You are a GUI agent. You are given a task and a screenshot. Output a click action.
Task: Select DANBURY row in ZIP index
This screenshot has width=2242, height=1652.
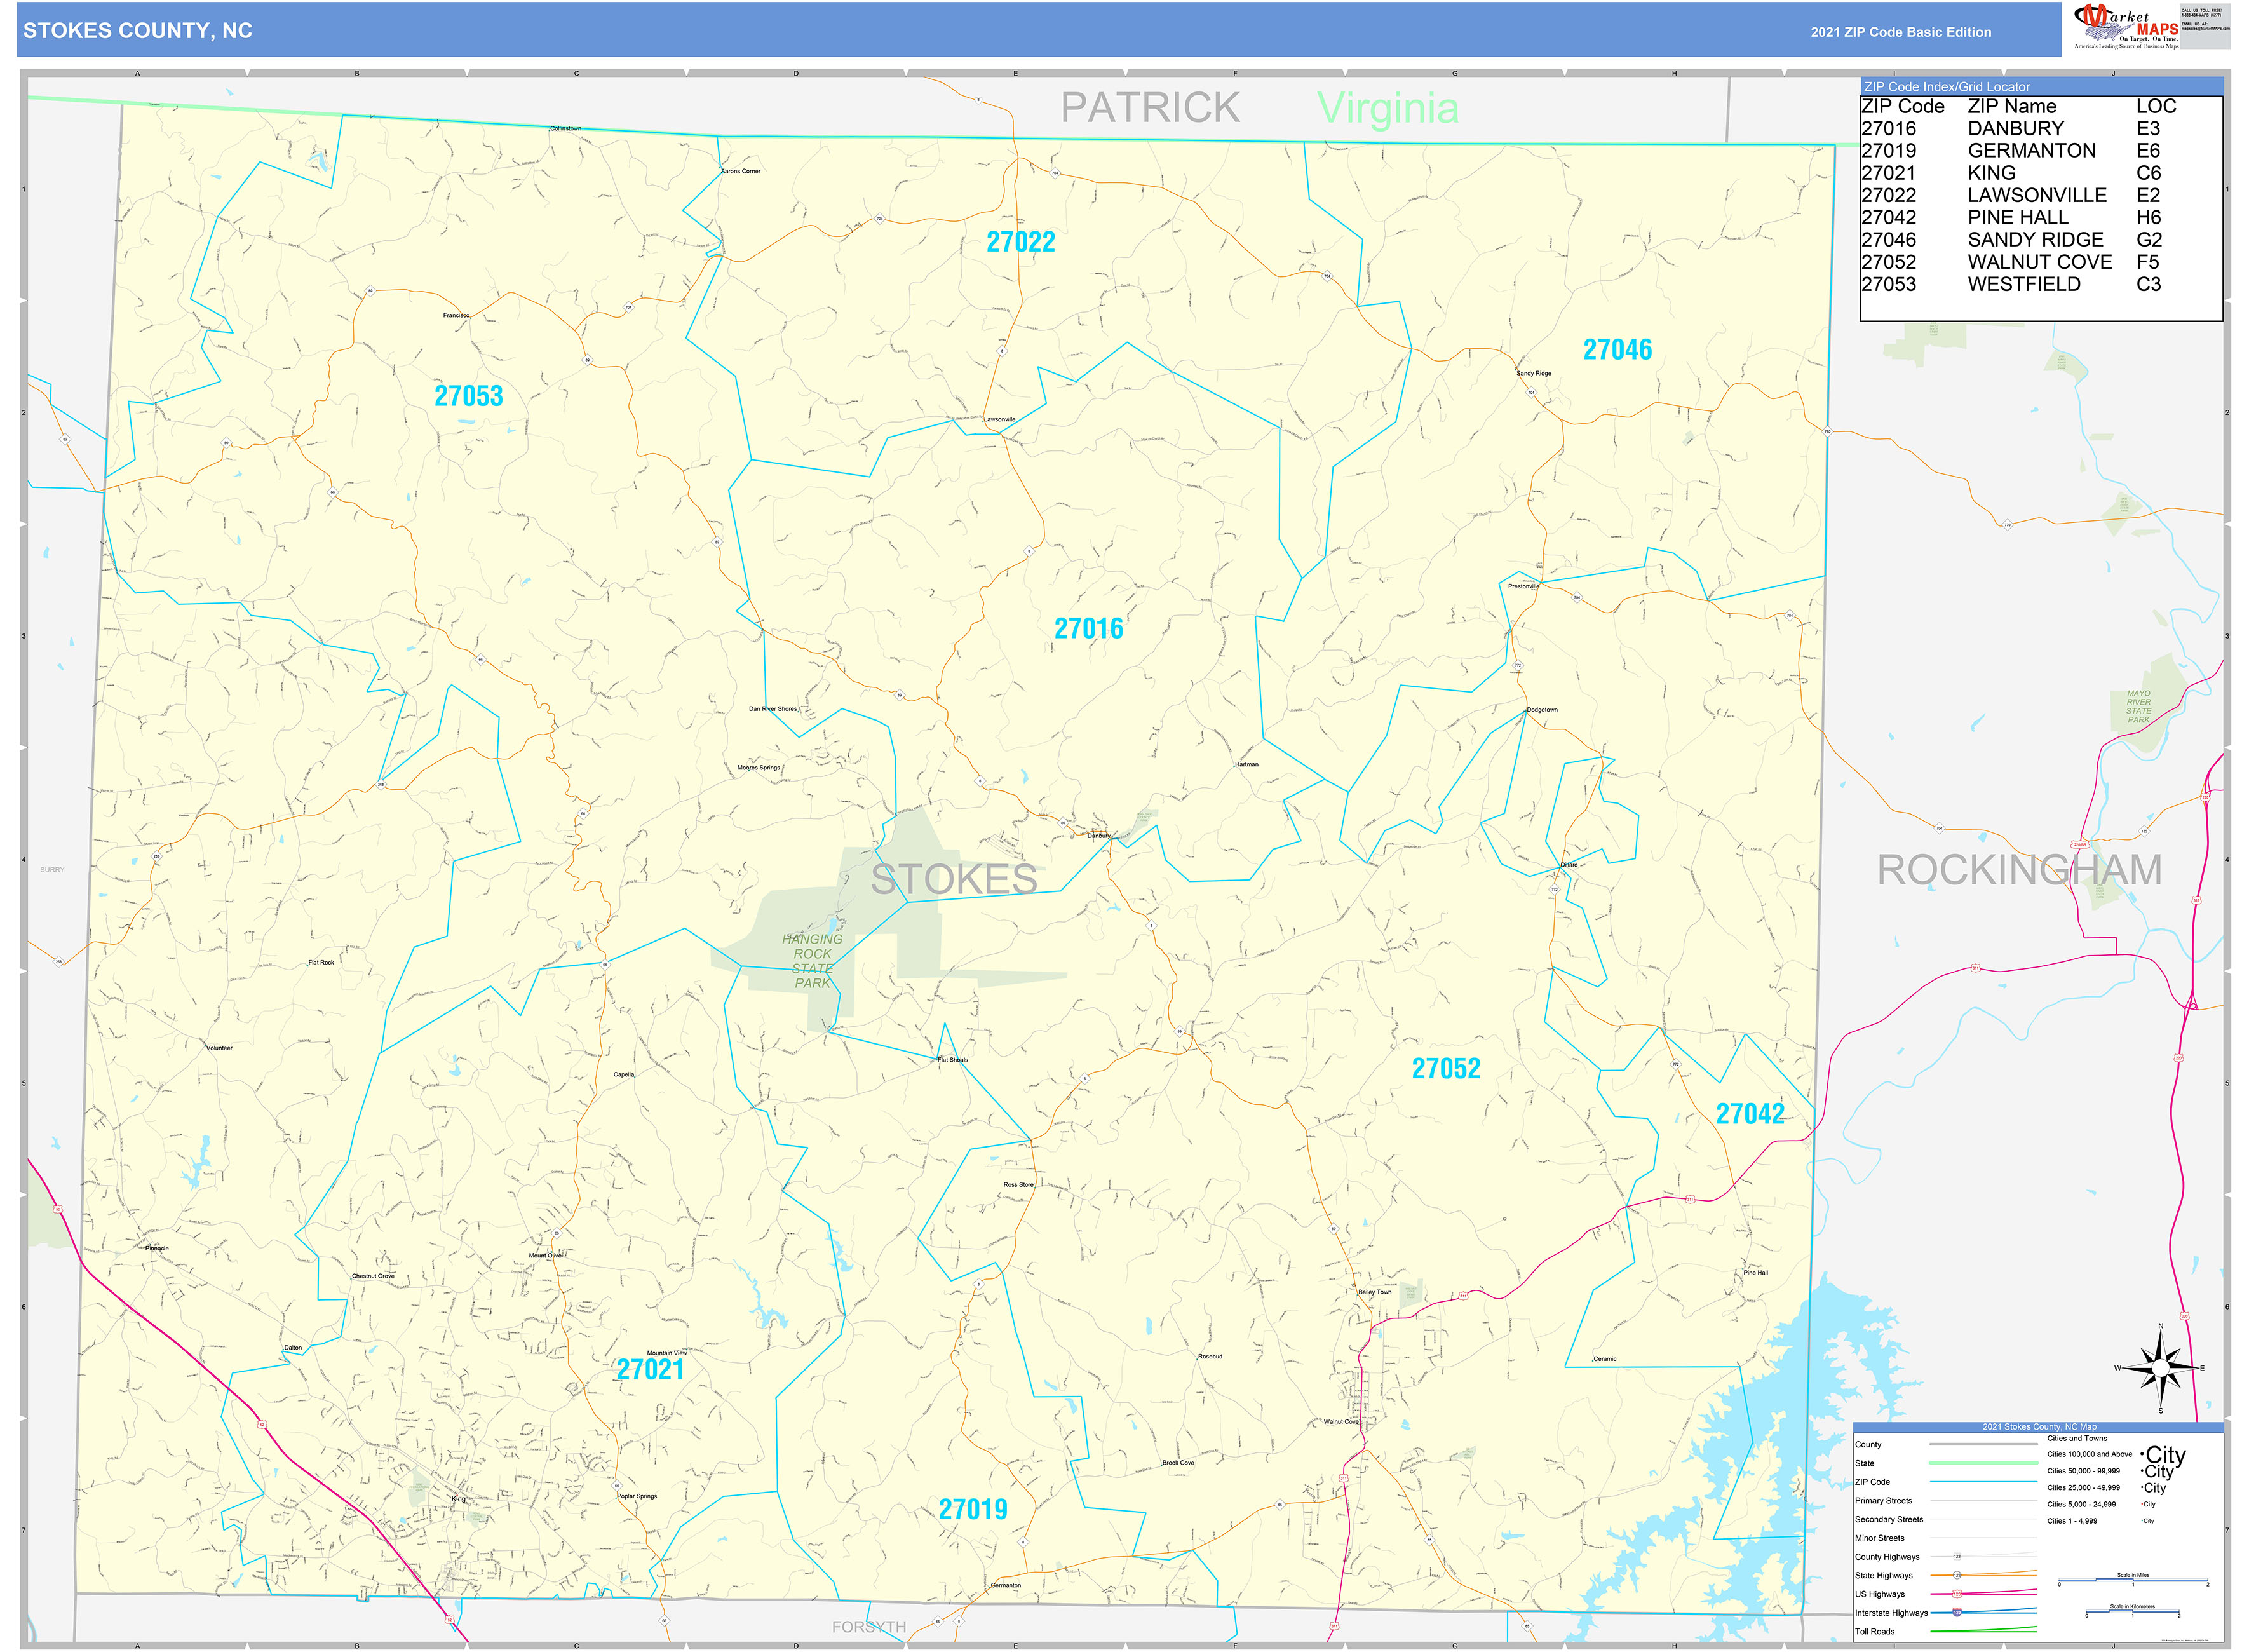(2040, 129)
